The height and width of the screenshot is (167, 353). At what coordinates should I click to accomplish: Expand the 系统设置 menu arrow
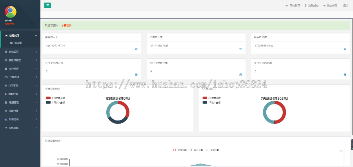pyautogui.click(x=36, y=52)
